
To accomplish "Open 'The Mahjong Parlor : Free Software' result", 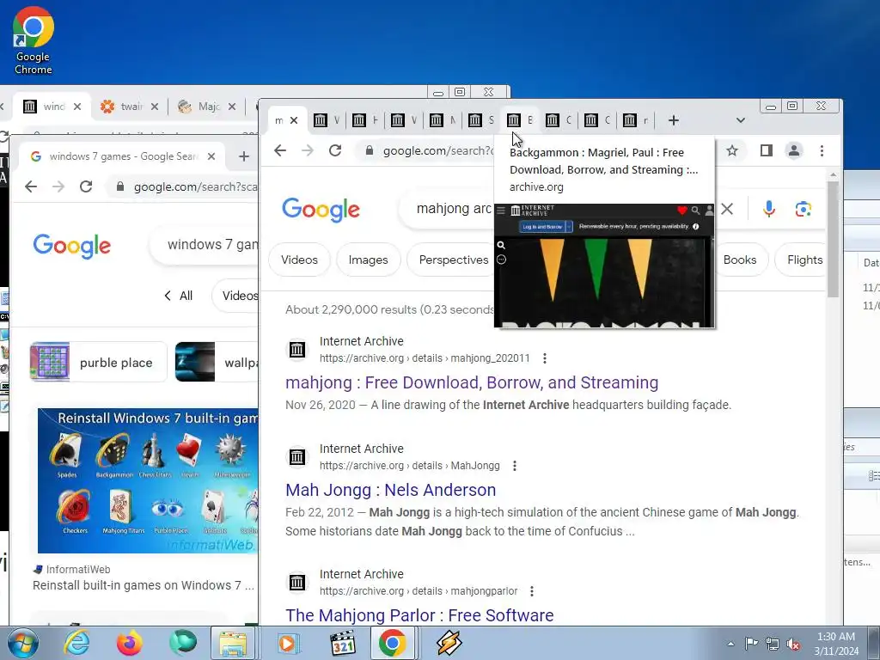I will [419, 615].
